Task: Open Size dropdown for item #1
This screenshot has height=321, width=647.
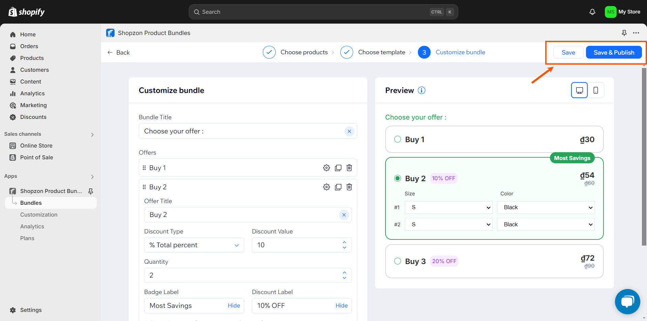Action: (449, 207)
